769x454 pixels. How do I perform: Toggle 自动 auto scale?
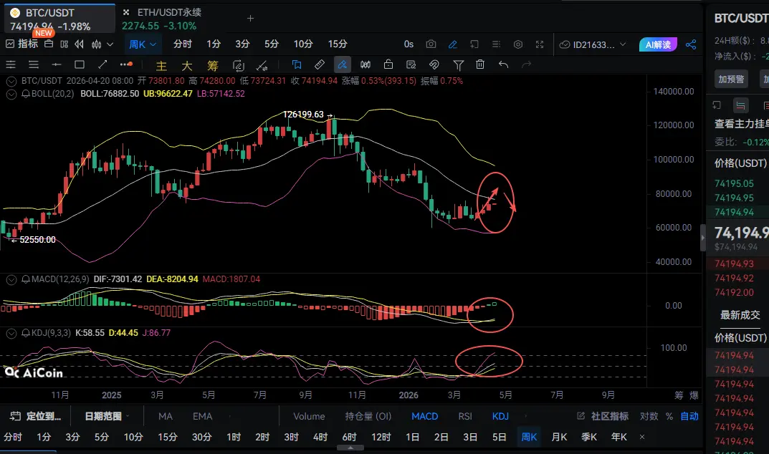click(689, 416)
